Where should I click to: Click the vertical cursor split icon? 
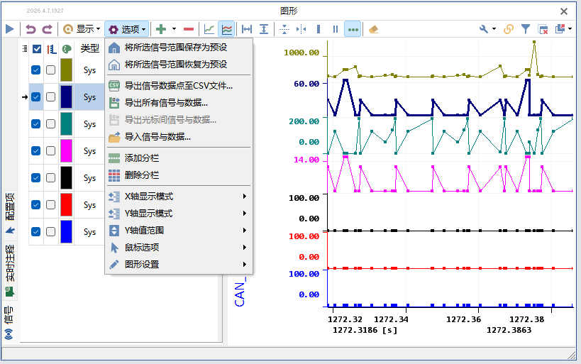[x=301, y=29]
